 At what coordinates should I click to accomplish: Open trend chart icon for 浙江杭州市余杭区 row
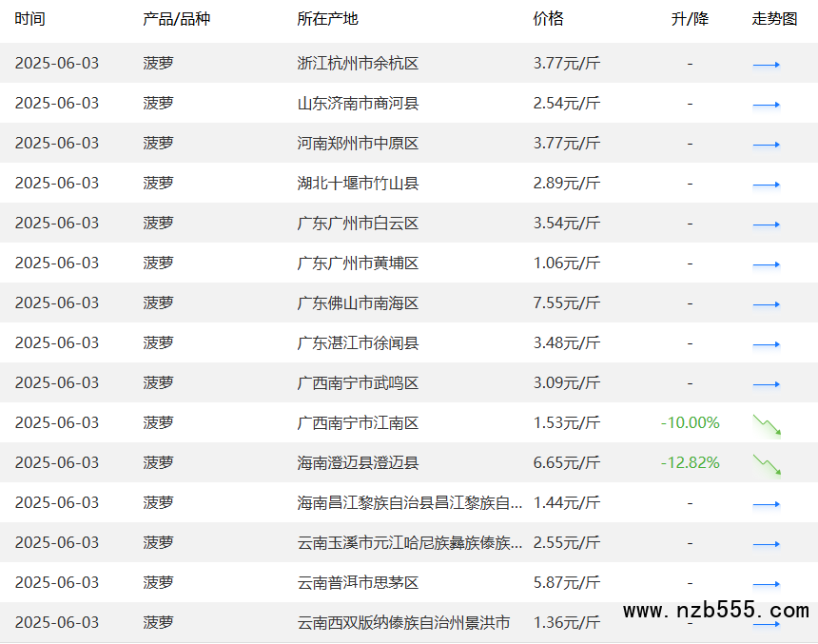(766, 65)
